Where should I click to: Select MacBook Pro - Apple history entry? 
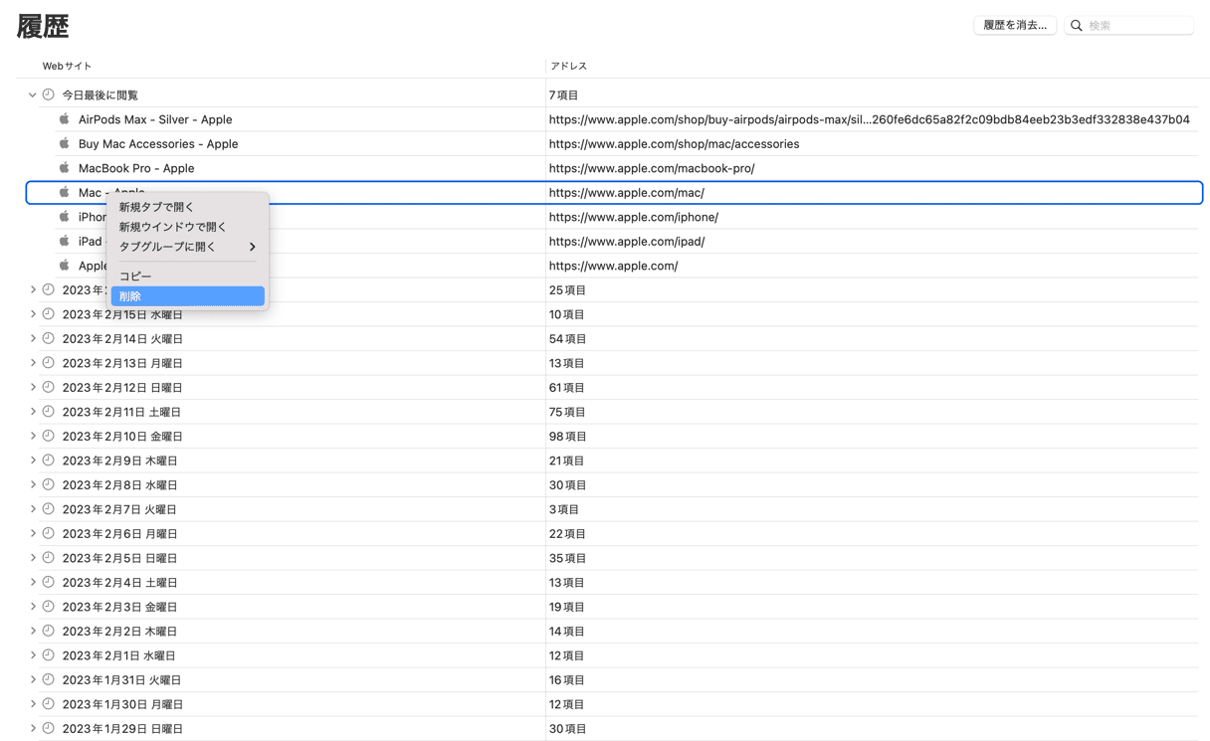pyautogui.click(x=136, y=168)
